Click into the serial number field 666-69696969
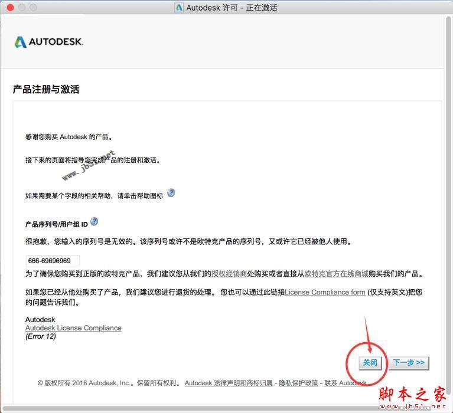 [53, 261]
